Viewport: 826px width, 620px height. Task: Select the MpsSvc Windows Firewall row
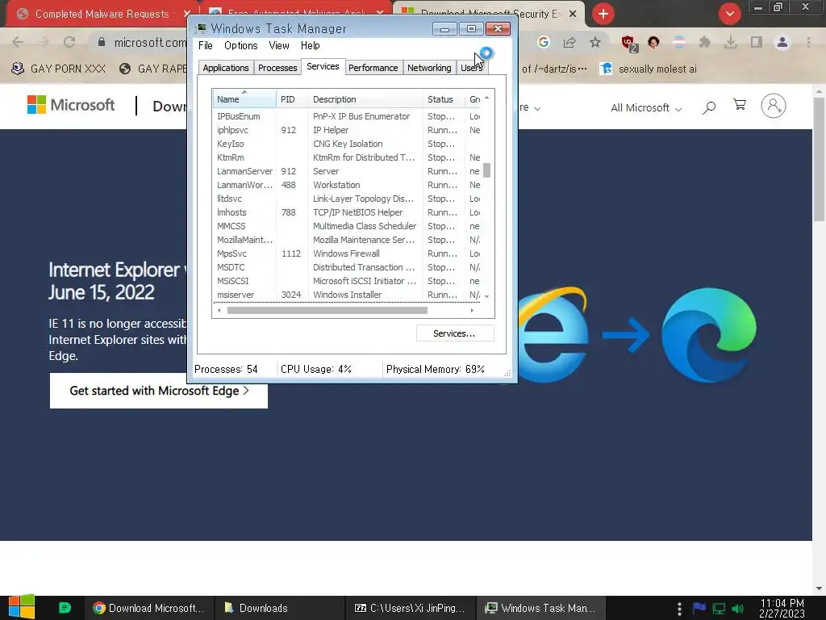347,253
